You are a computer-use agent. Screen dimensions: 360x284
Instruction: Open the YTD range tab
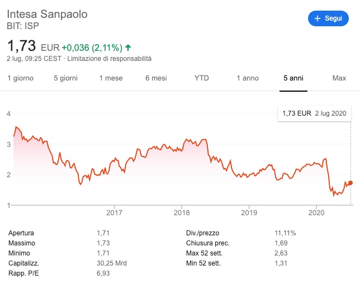202,78
